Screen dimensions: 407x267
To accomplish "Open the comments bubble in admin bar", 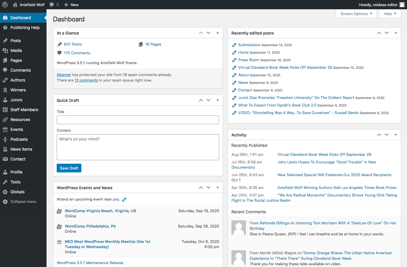I will coord(52,5).
